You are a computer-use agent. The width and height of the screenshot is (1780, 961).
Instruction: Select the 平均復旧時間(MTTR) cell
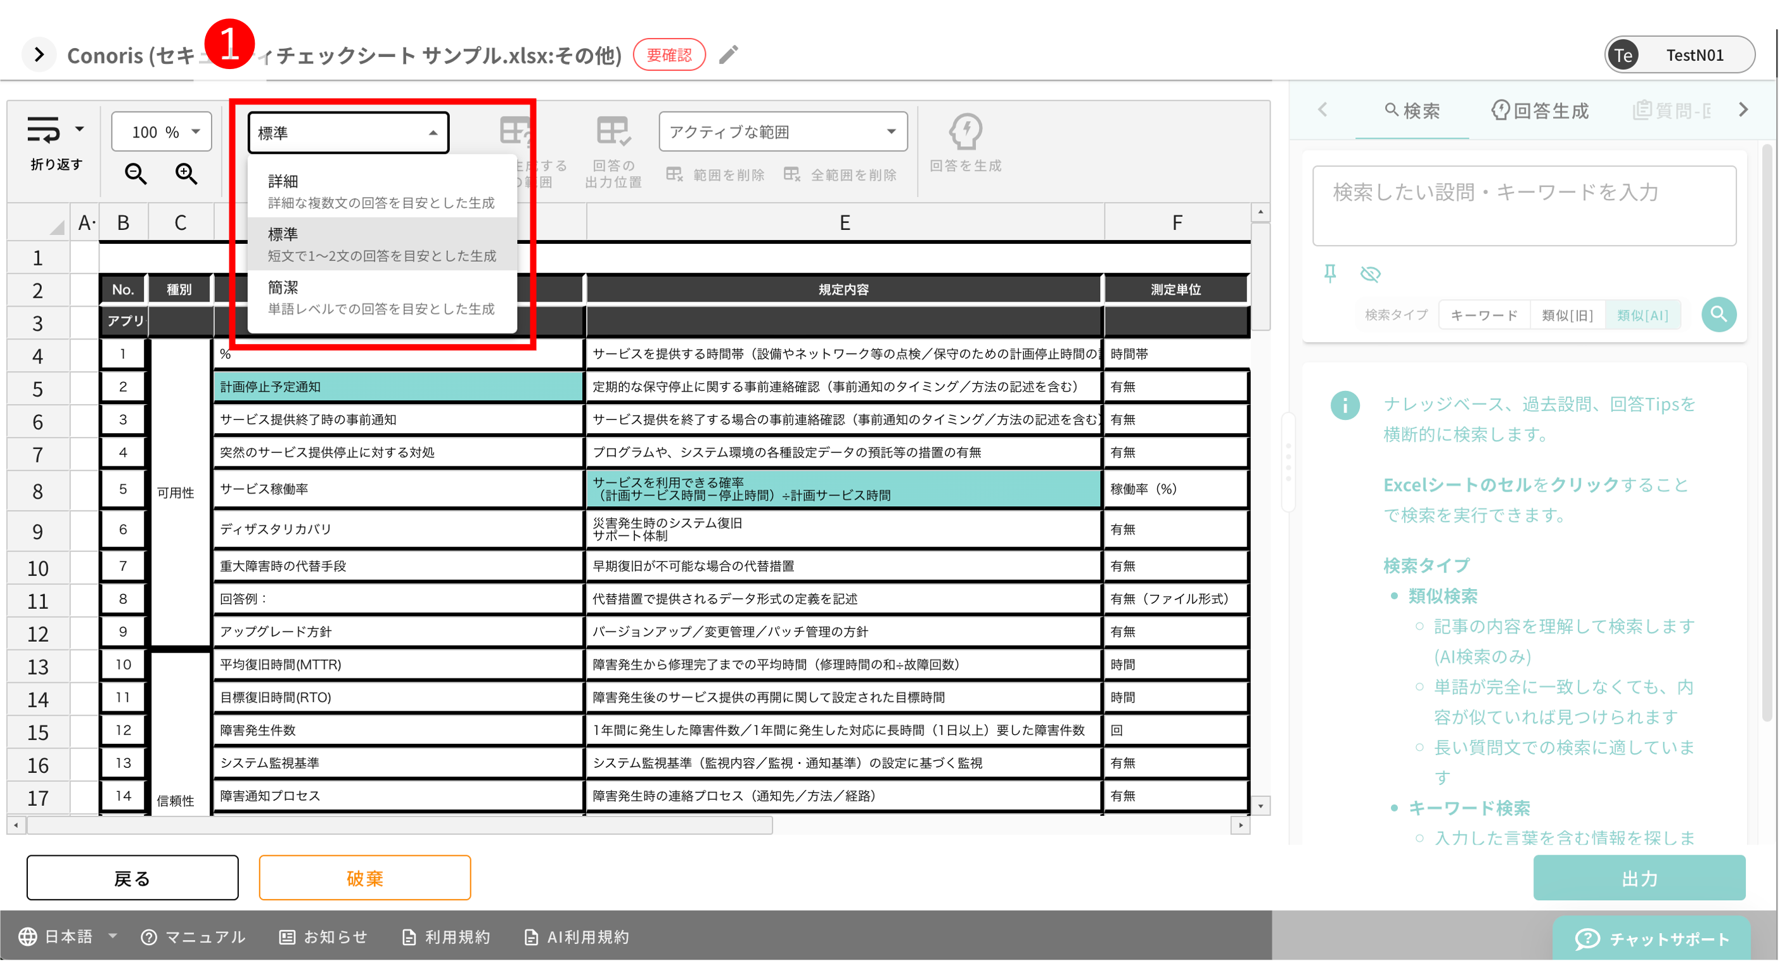tap(399, 665)
